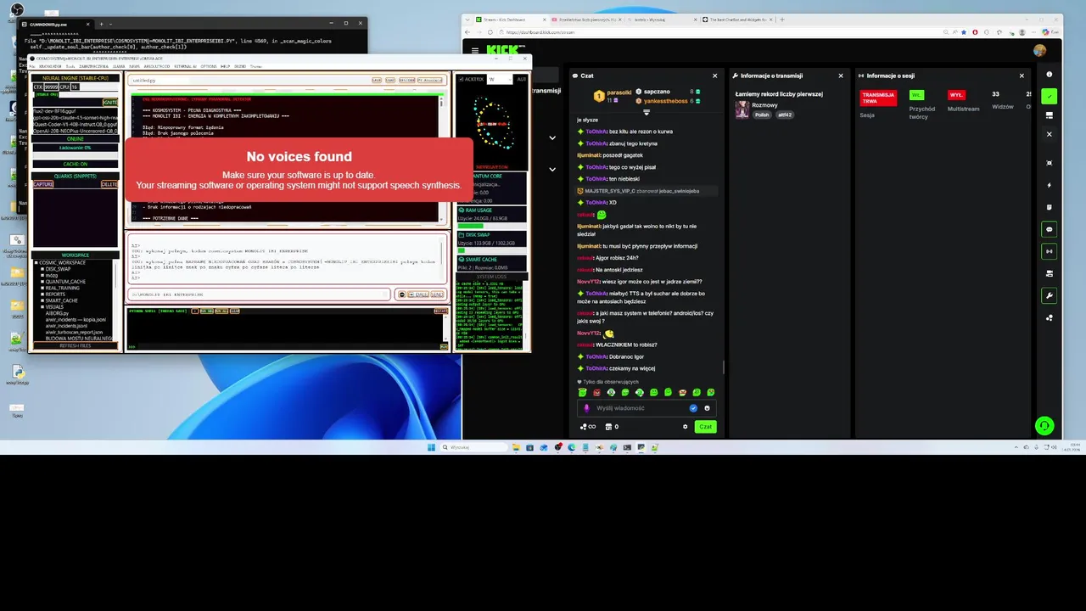The height and width of the screenshot is (611, 1086).
Task: Open the Terminal taskbar icon
Action: point(627,447)
